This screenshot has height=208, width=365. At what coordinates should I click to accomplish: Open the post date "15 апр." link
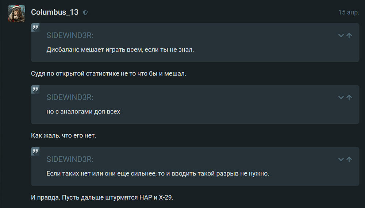coord(349,12)
